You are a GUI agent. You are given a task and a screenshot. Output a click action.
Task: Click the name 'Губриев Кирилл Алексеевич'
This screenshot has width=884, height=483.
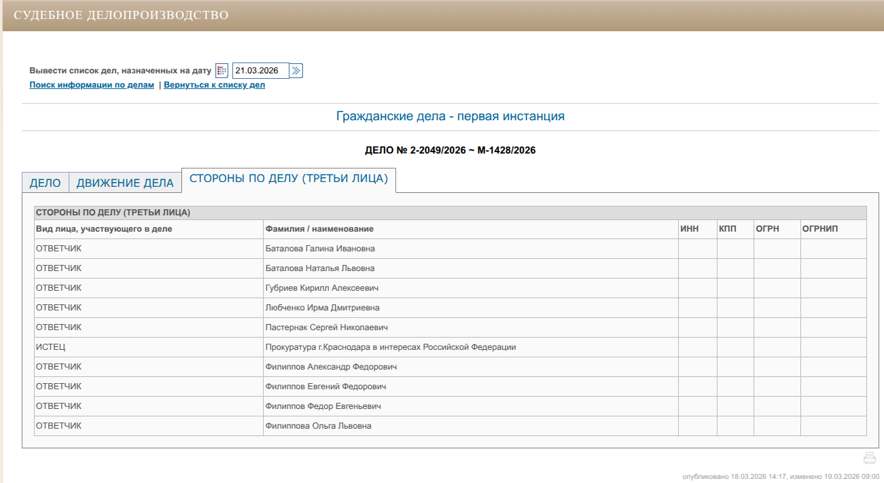(321, 288)
